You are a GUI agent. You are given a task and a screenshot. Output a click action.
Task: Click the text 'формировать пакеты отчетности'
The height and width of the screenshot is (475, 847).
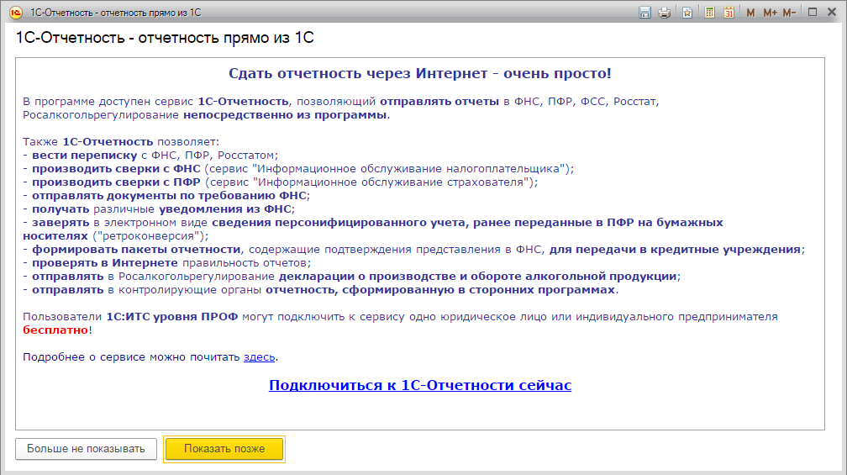coord(136,250)
